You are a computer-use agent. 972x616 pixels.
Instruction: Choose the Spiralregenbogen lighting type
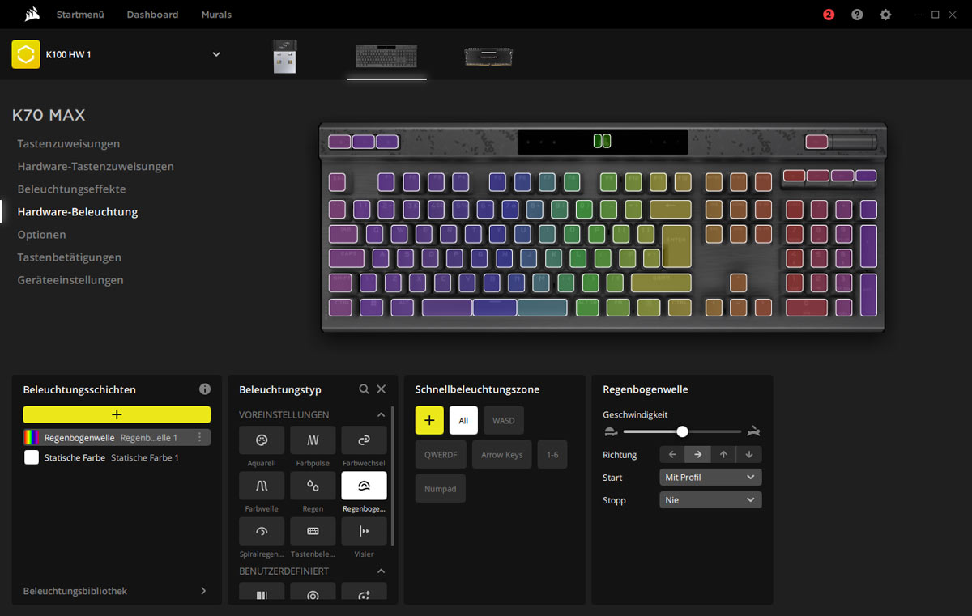click(x=262, y=531)
